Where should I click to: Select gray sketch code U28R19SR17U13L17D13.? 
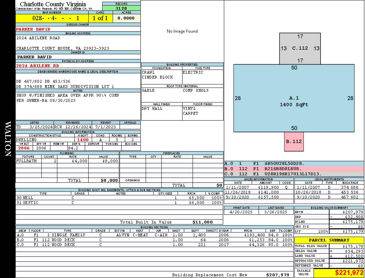[293, 174]
